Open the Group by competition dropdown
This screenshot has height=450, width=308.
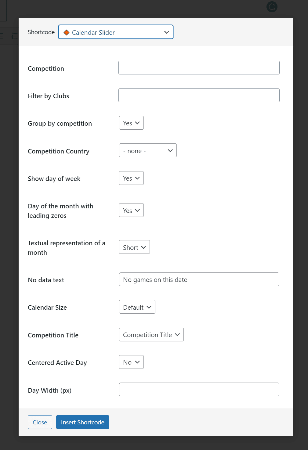coord(131,123)
